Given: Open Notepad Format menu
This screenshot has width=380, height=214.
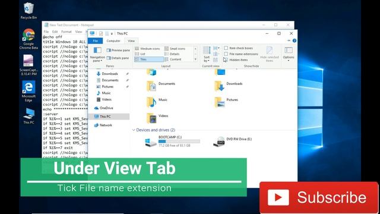Looking at the screenshot, I should click(66, 32).
